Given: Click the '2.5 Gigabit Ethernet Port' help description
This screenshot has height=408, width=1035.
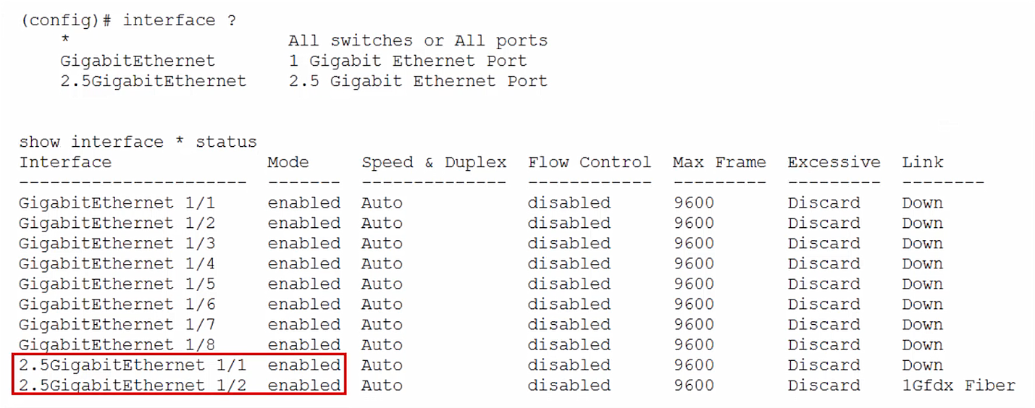Looking at the screenshot, I should click(418, 81).
